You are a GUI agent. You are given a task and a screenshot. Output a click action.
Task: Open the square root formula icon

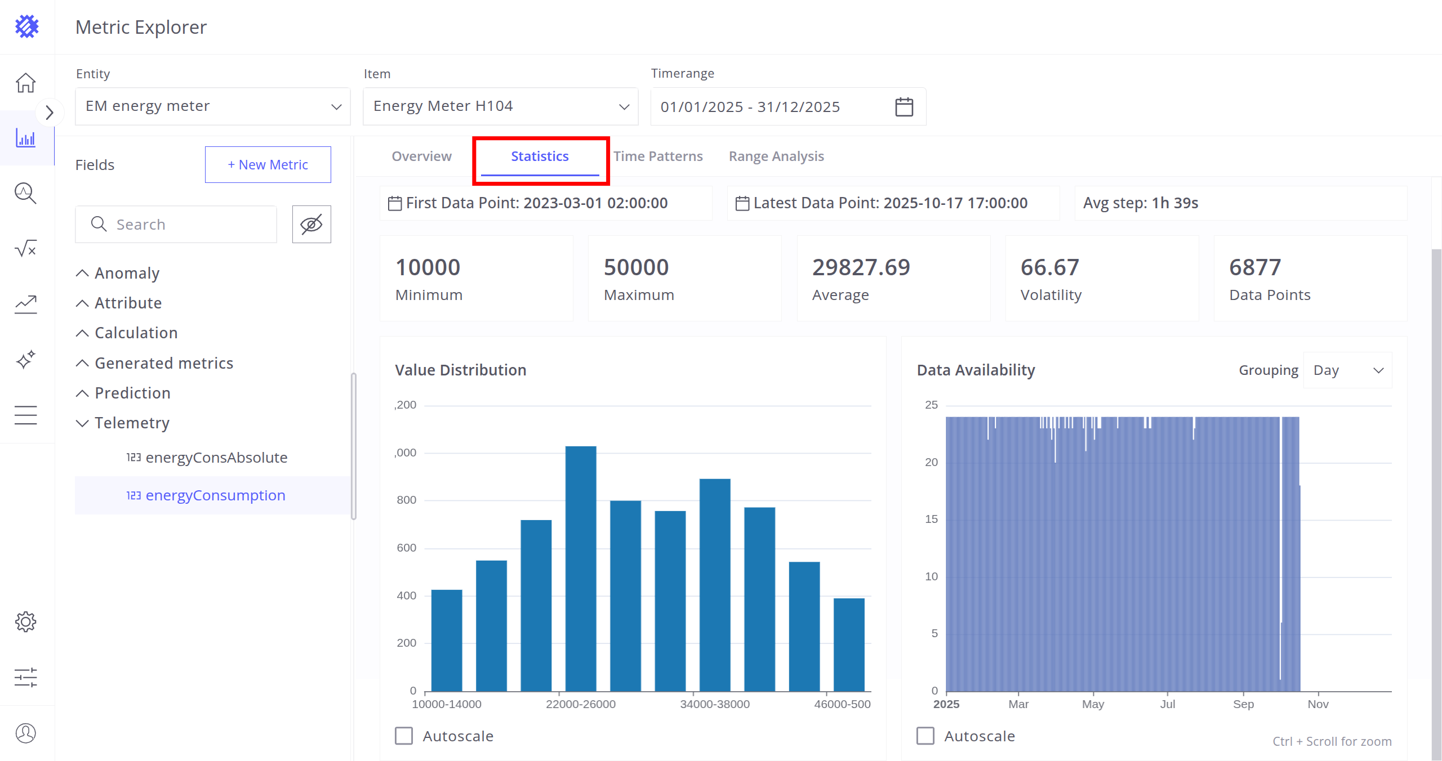coord(26,249)
